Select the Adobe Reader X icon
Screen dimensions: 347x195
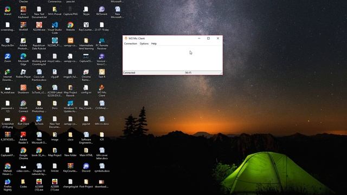tap(23, 138)
